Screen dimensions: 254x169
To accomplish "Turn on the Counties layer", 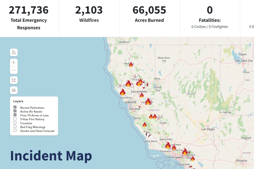I will coord(15,123).
